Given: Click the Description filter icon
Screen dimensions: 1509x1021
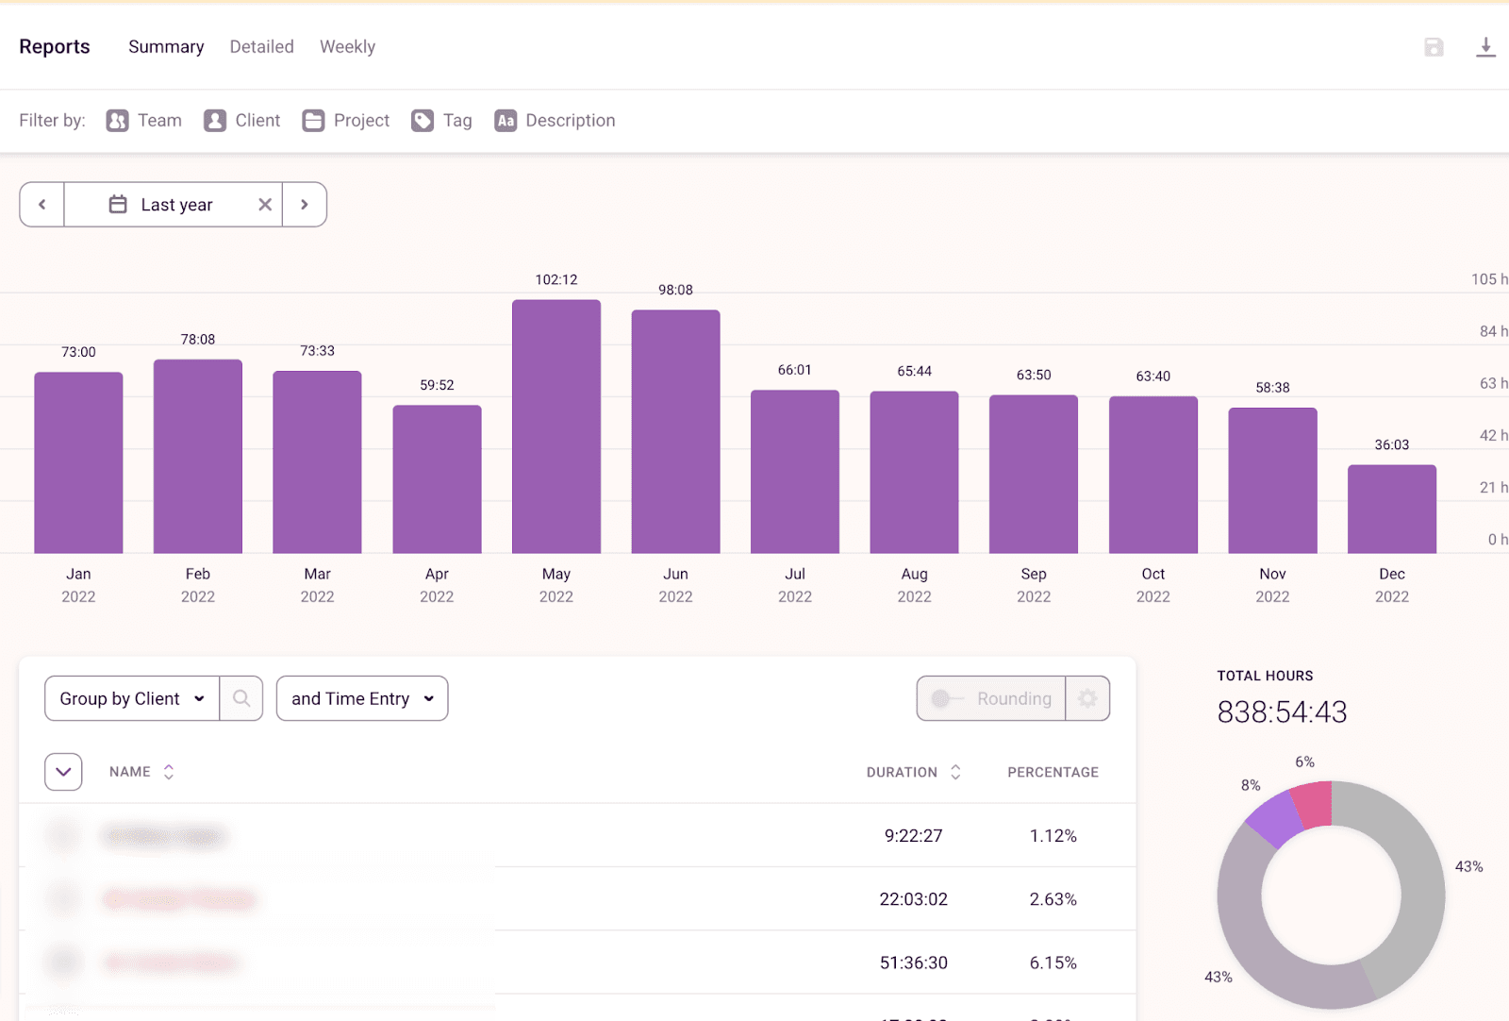Looking at the screenshot, I should click(506, 121).
